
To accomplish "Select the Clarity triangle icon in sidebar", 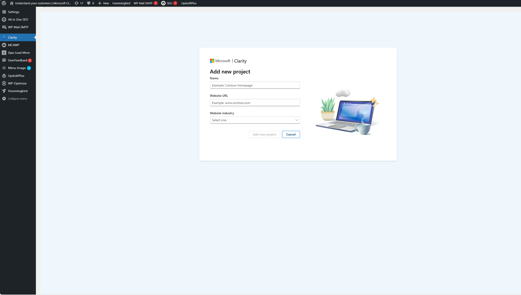I will pos(4,37).
